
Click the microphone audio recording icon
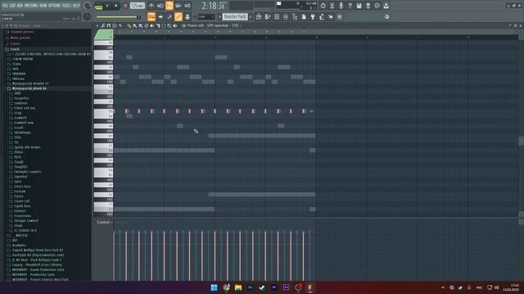click(341, 6)
